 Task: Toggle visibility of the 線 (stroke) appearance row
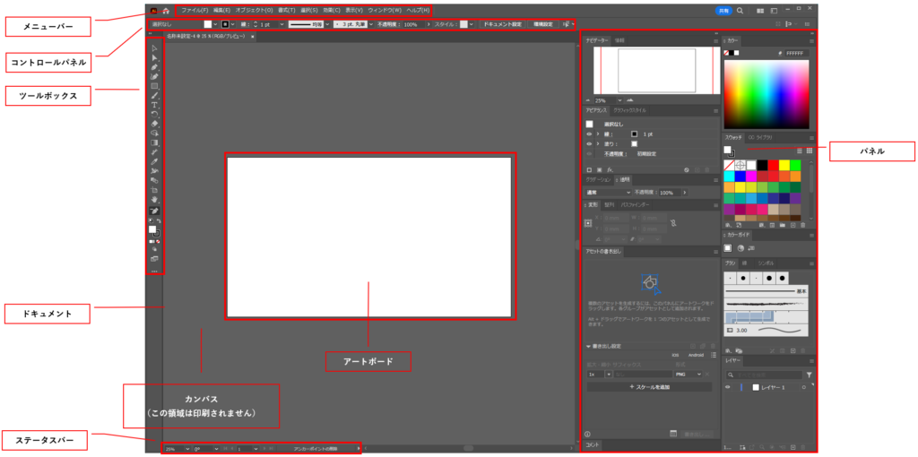click(589, 134)
